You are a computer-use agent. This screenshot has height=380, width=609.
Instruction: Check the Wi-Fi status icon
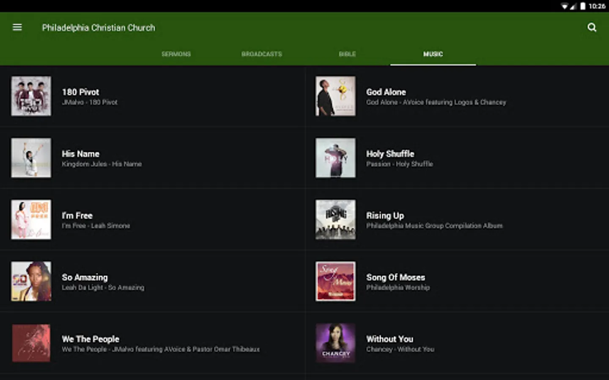pos(564,6)
